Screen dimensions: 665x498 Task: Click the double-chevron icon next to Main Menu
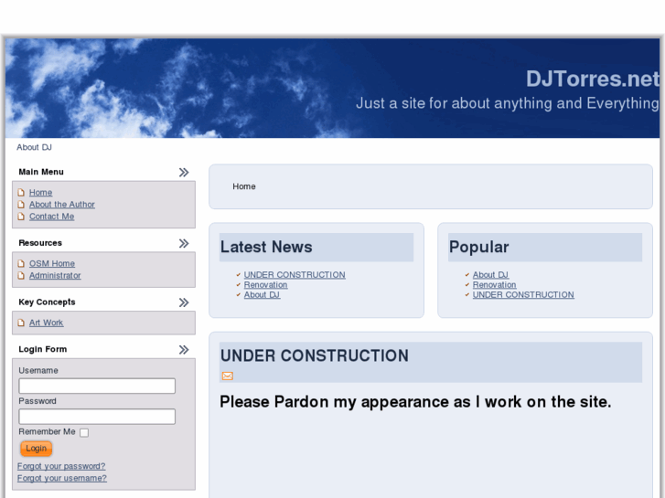[184, 172]
